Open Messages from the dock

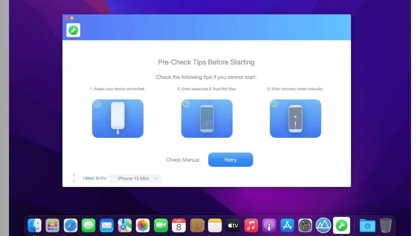88,225
